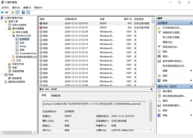Select Forwarded Events log in tree

pyautogui.click(x=28, y=53)
